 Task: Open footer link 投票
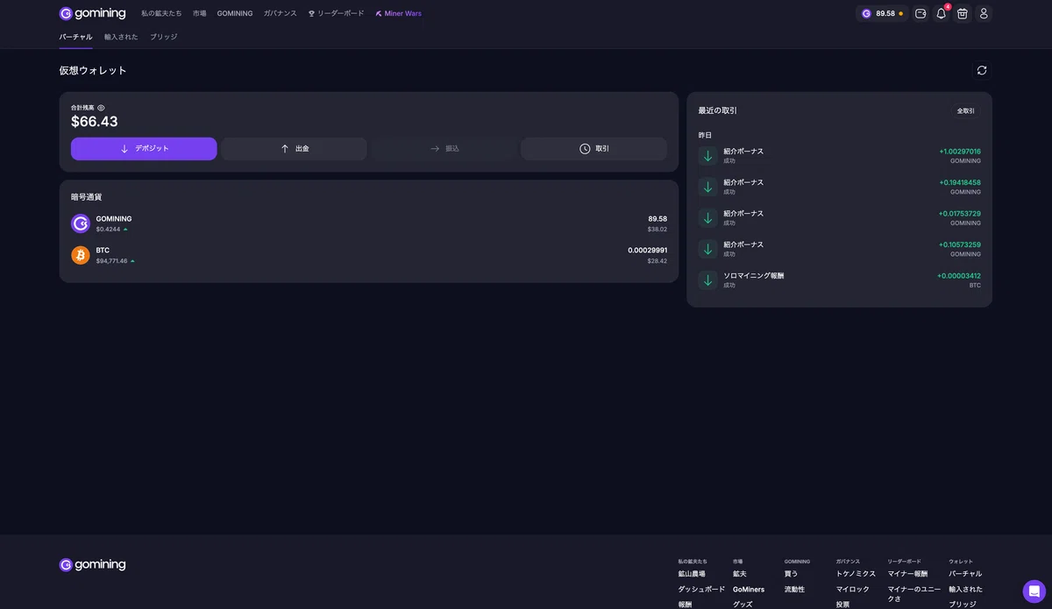tap(842, 605)
